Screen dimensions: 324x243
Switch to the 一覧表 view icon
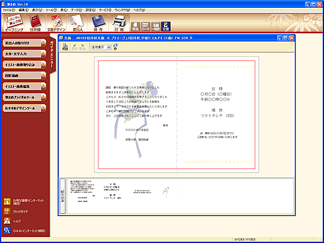coord(156,27)
